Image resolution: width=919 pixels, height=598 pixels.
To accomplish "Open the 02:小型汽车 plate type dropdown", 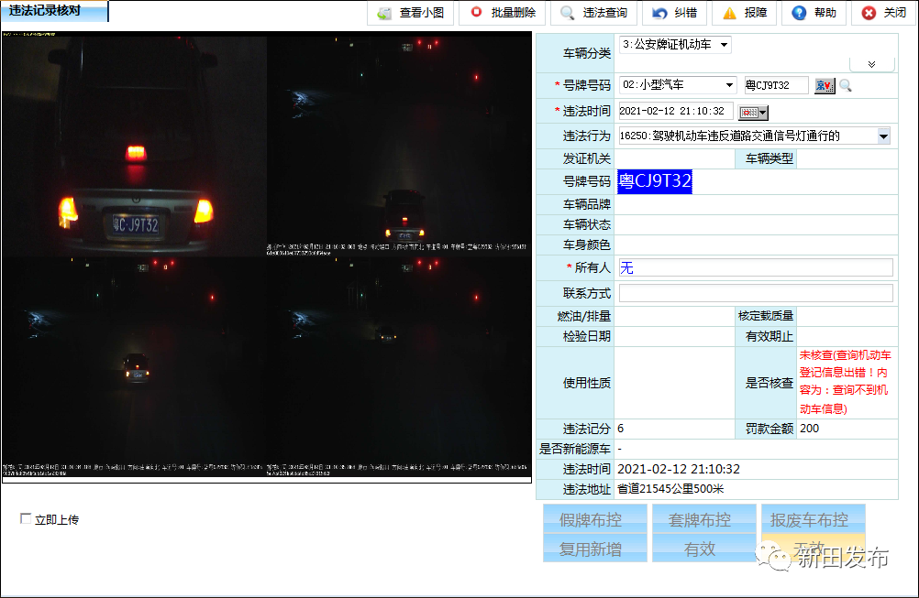I will tap(678, 85).
